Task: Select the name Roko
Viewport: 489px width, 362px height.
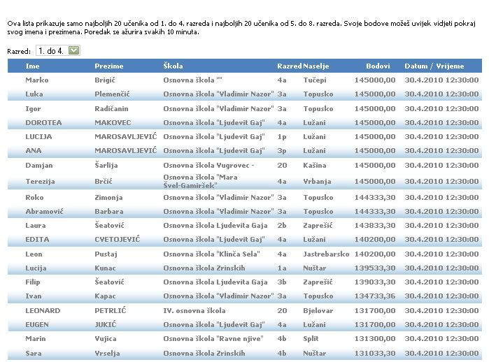Action: click(34, 198)
